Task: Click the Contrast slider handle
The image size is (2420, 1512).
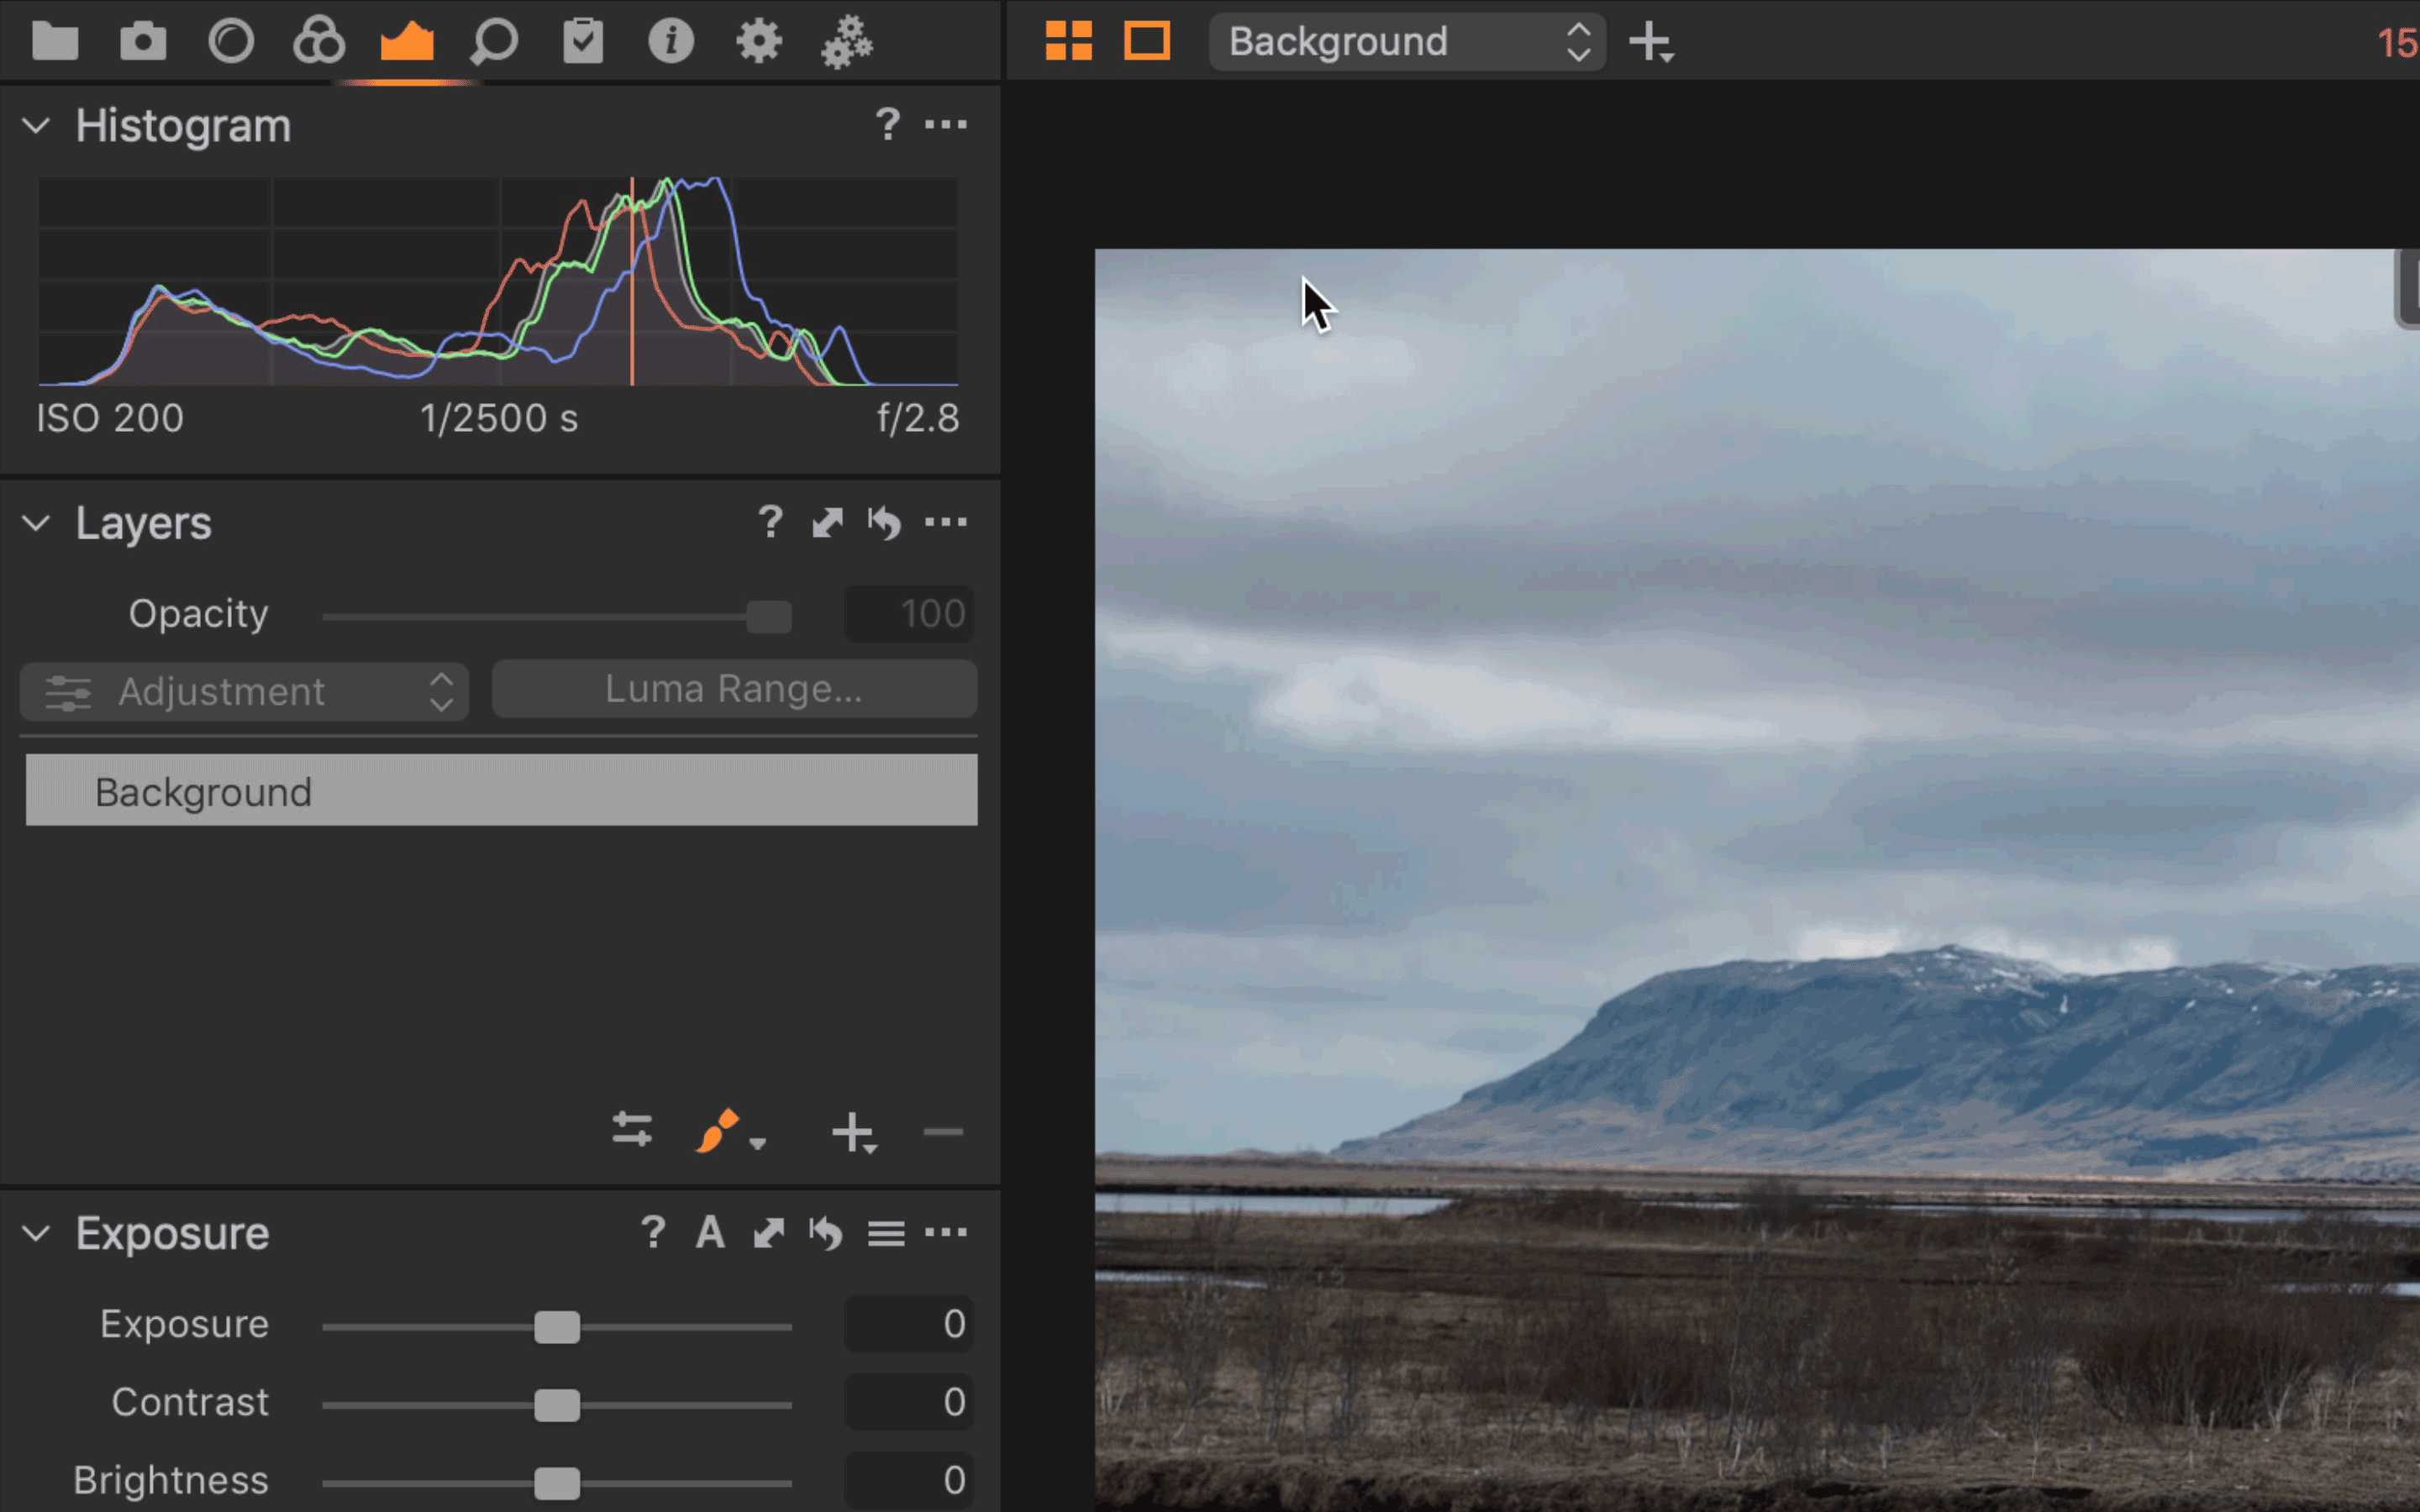Action: click(557, 1405)
